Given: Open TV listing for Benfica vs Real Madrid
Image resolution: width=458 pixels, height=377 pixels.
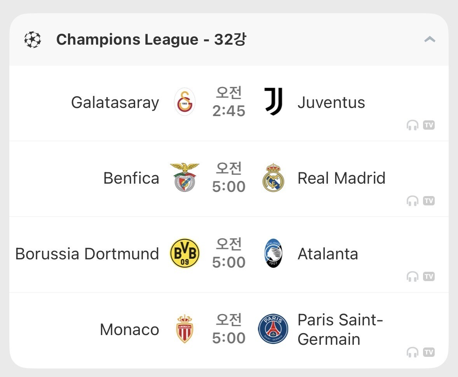Looking at the screenshot, I should coord(429,201).
